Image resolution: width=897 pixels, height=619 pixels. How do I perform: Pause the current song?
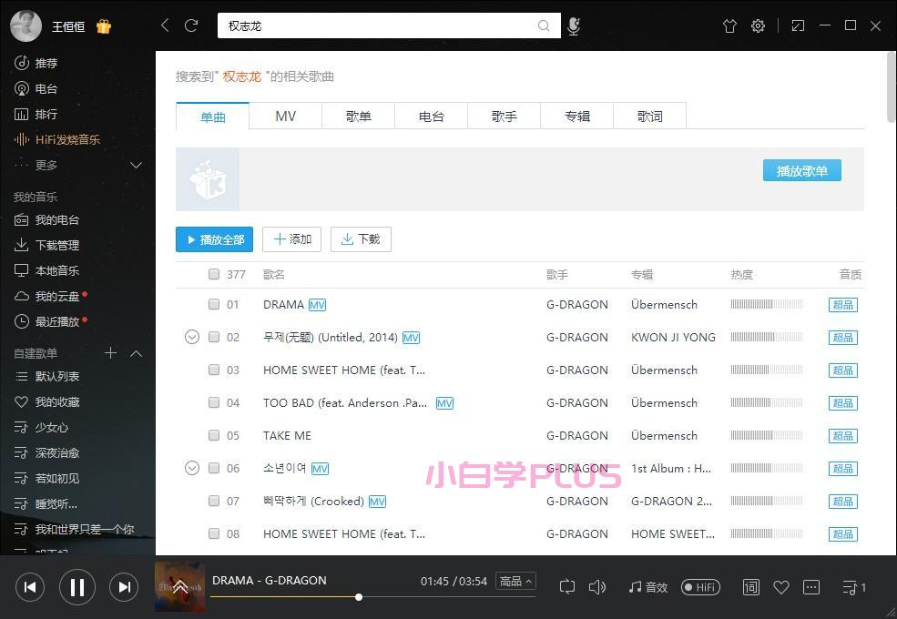click(x=77, y=587)
